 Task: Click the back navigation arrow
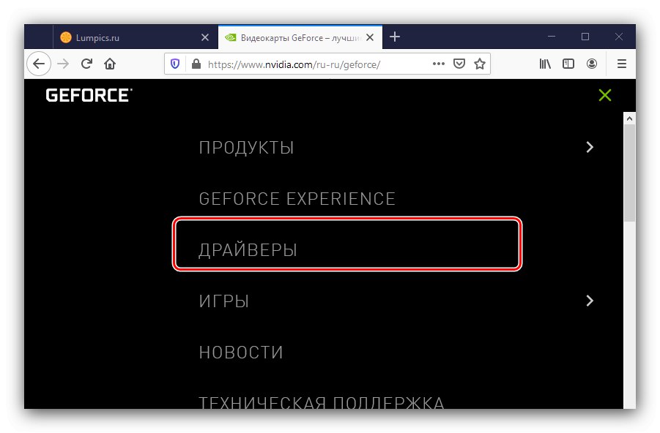pyautogui.click(x=39, y=64)
